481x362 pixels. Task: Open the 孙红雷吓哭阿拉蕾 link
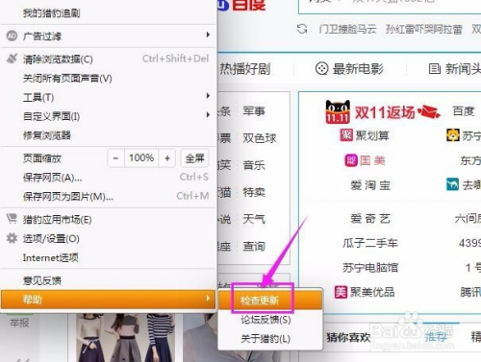424,29
